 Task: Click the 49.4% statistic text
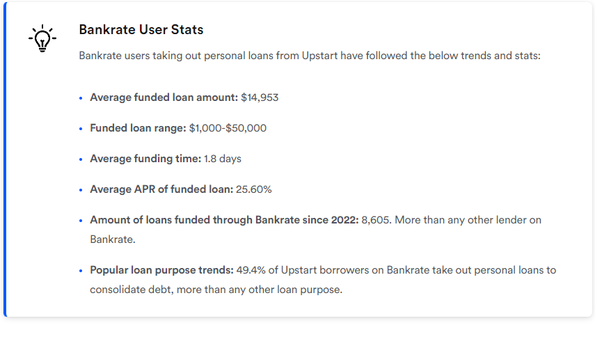(x=250, y=270)
